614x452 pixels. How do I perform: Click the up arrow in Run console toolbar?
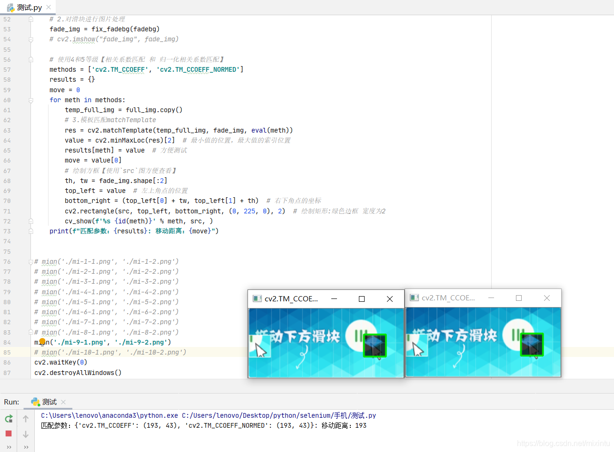click(x=26, y=419)
